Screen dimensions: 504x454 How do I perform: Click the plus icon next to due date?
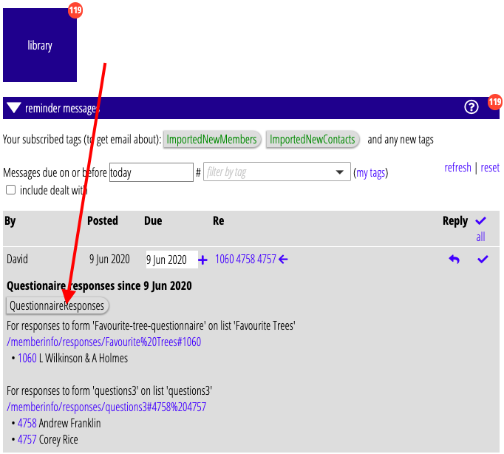pyautogui.click(x=202, y=260)
